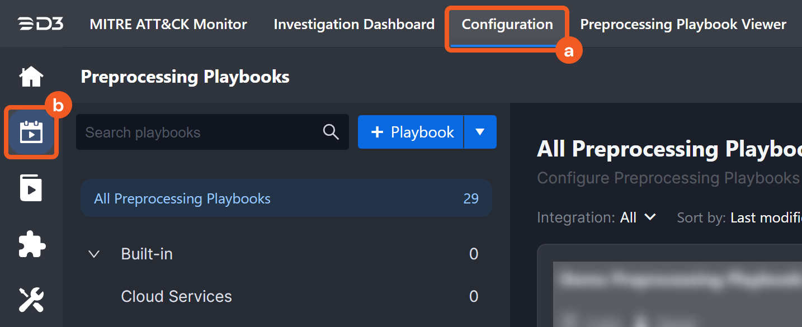Click the + Playbook button
Image resolution: width=802 pixels, height=327 pixels.
click(x=412, y=132)
